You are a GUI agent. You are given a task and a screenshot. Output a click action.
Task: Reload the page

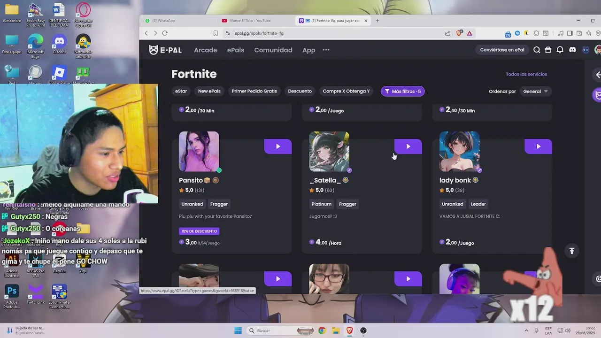[x=165, y=33]
